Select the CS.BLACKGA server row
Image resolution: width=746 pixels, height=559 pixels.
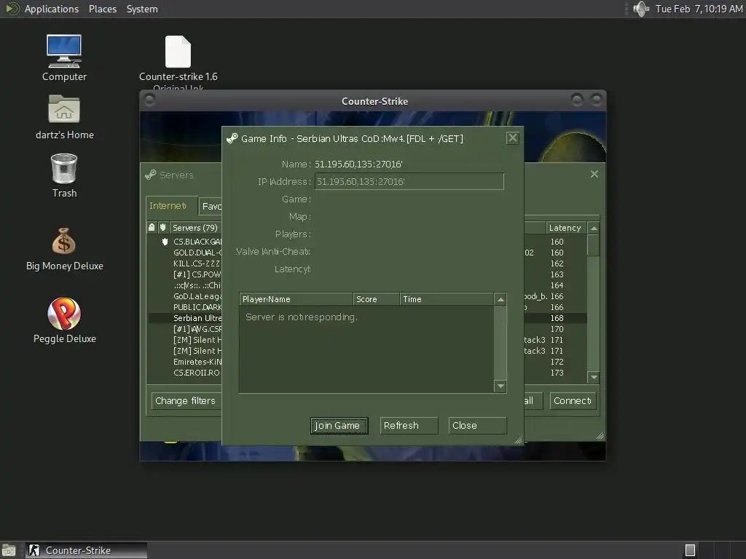[x=185, y=242]
